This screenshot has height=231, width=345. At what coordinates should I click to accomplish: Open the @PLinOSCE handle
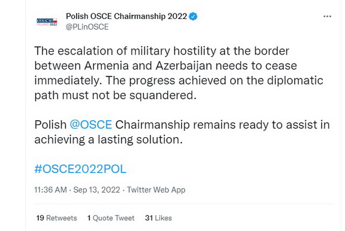coord(87,27)
